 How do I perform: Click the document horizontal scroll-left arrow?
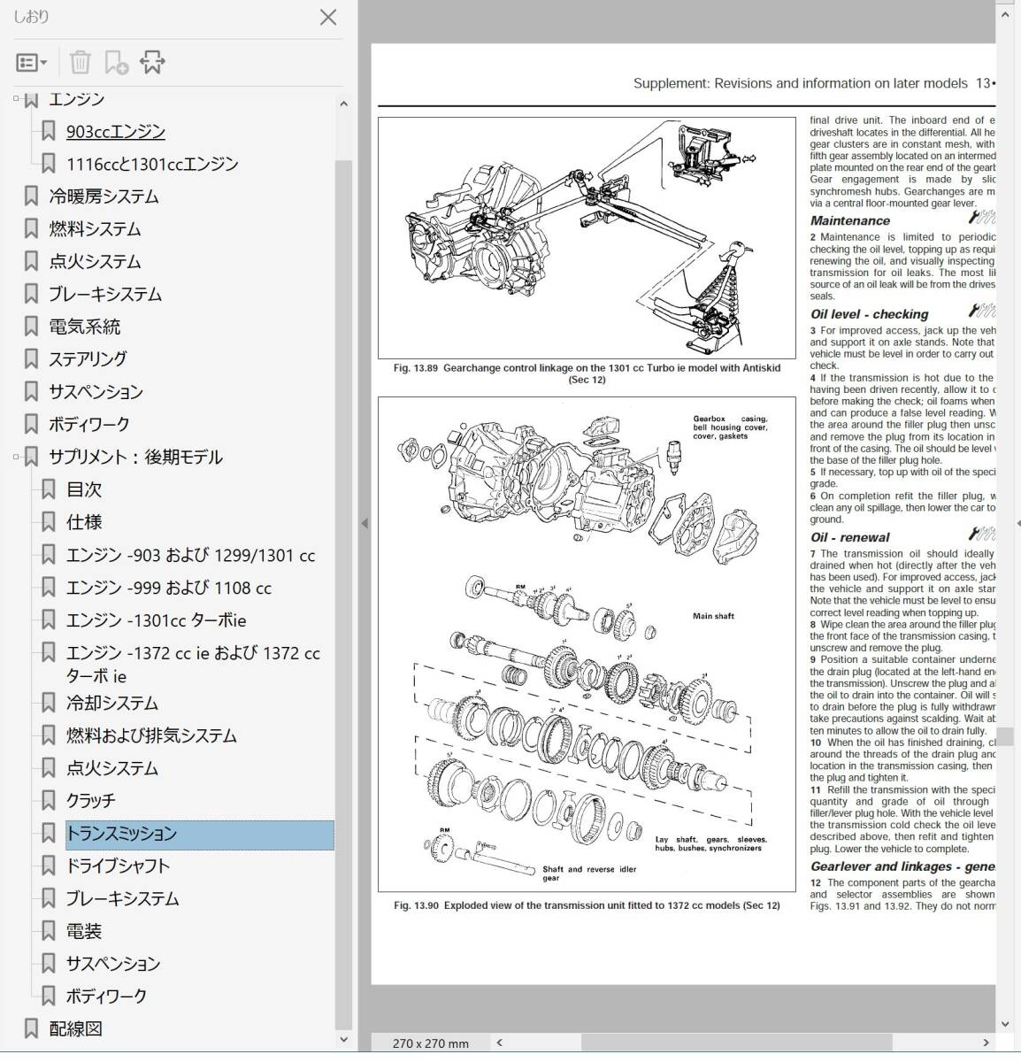(x=499, y=1043)
